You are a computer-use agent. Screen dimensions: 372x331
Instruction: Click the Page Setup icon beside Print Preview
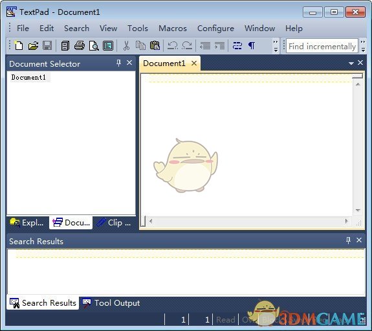coord(108,45)
